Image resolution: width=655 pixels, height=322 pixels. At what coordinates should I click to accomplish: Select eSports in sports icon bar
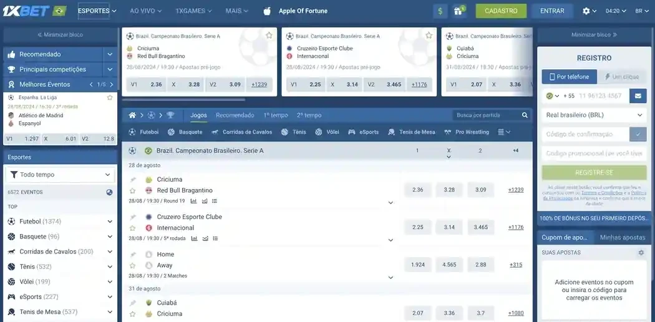364,132
